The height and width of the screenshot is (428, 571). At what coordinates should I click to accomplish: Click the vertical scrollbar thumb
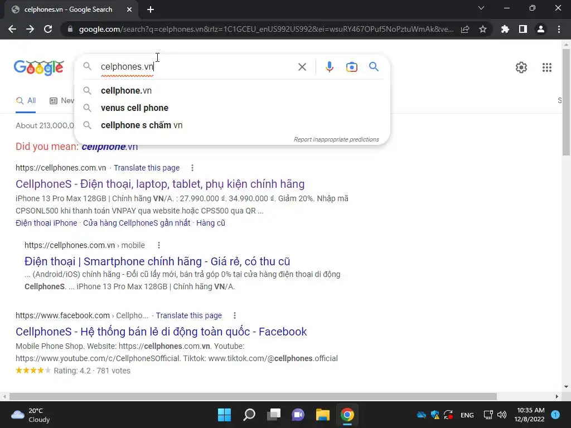coord(566,102)
